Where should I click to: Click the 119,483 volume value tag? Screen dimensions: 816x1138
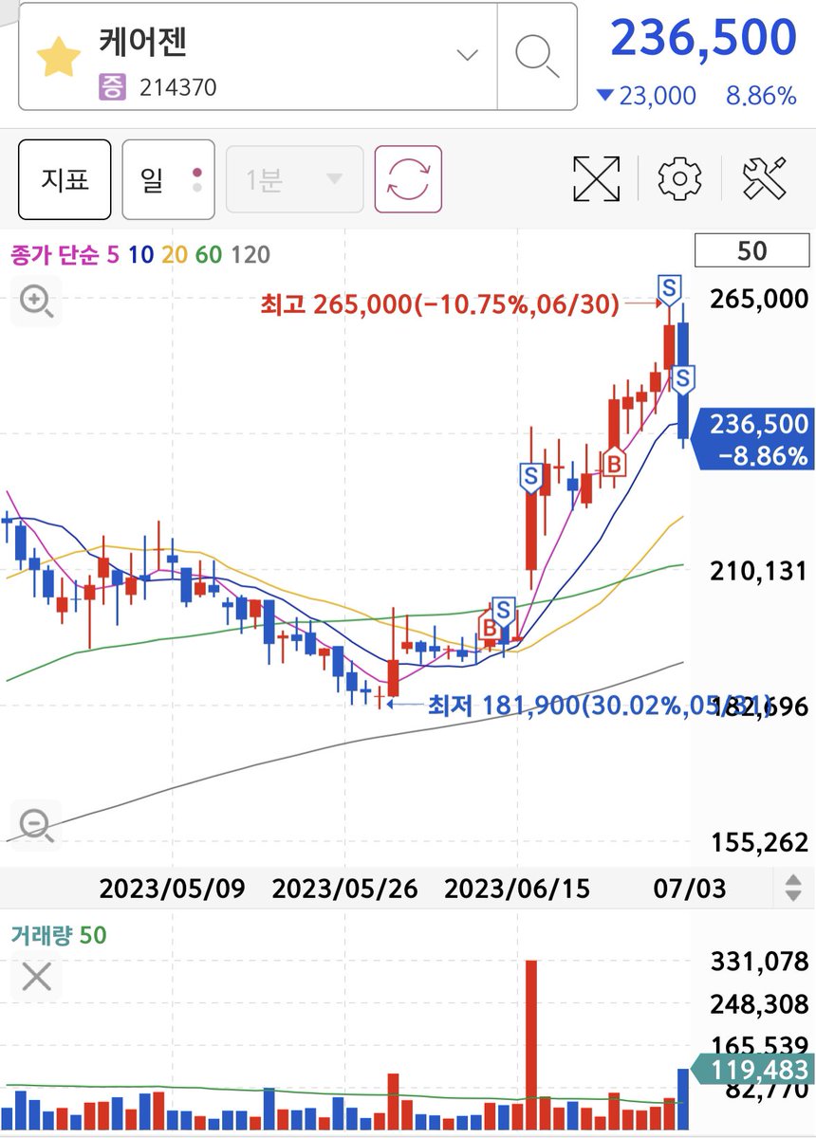[x=753, y=1070]
